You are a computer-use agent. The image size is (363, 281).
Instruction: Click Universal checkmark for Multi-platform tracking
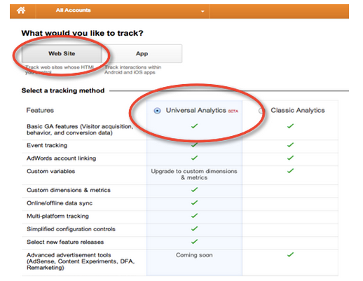coord(194,216)
